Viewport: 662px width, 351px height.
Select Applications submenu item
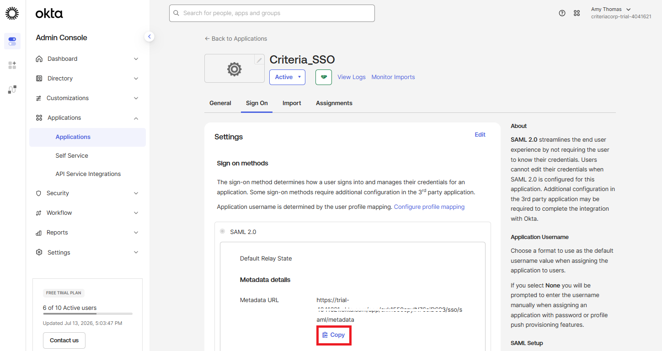(87, 137)
